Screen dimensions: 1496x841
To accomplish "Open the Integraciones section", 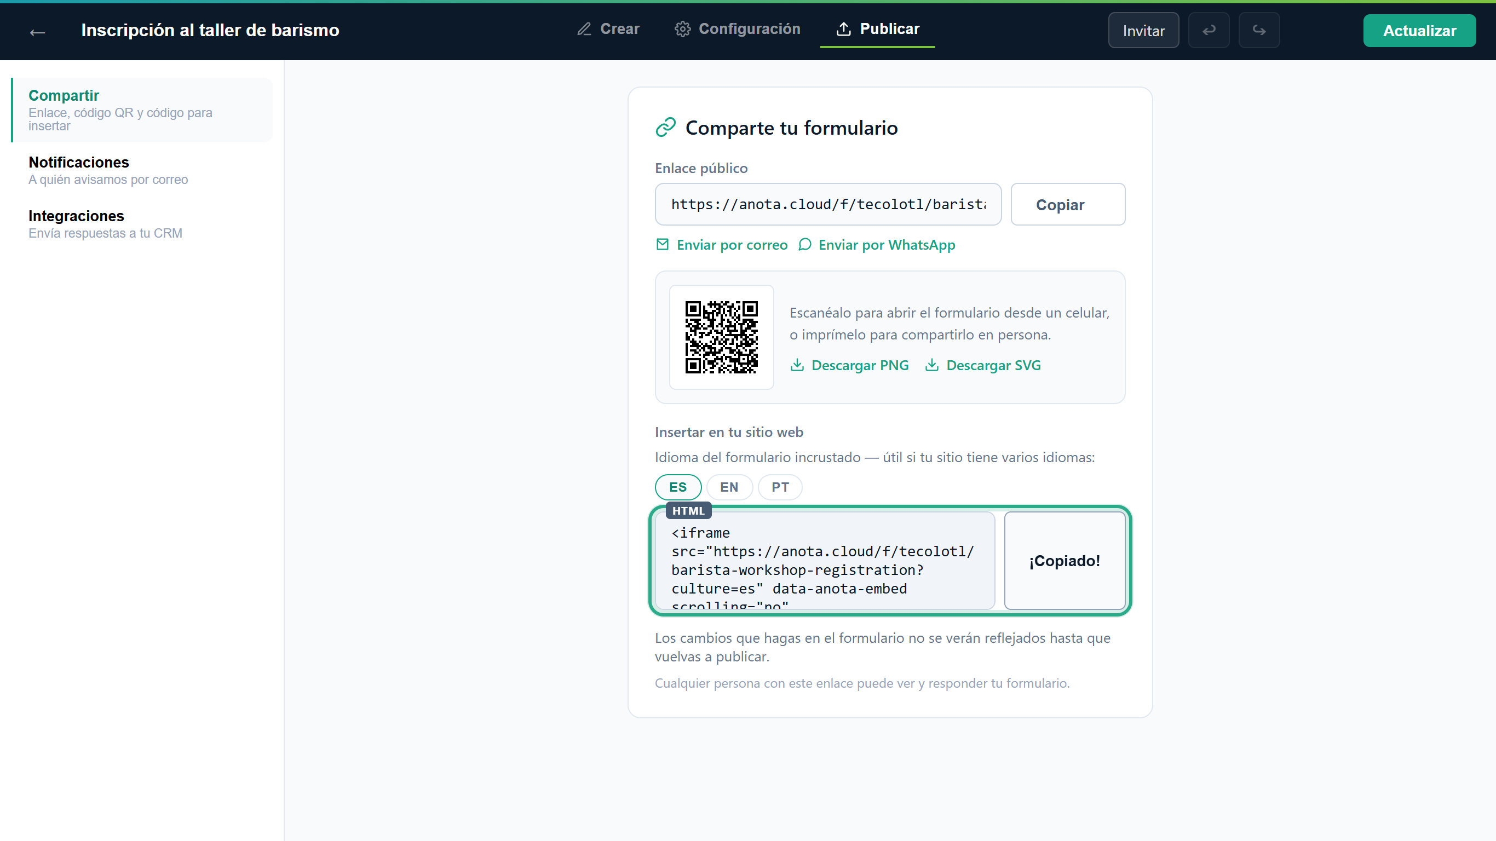I will click(142, 224).
